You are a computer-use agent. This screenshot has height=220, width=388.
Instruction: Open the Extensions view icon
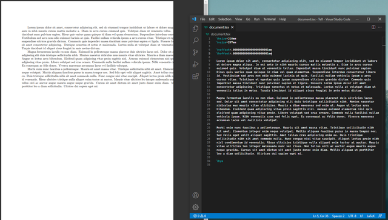click(195, 76)
